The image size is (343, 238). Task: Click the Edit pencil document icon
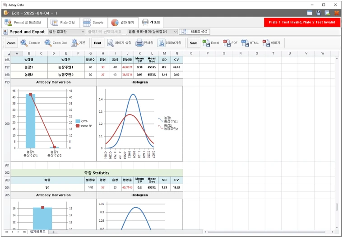(6, 13)
